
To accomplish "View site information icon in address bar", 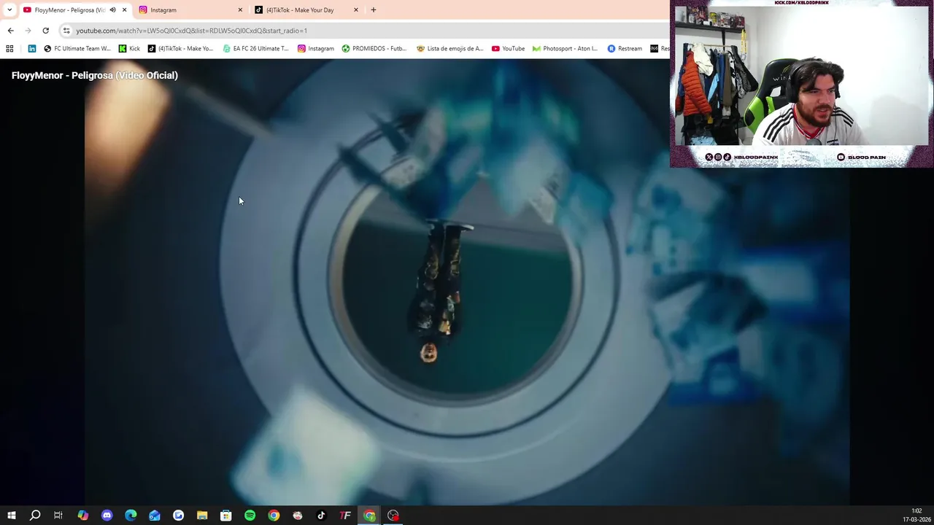I will click(66, 31).
